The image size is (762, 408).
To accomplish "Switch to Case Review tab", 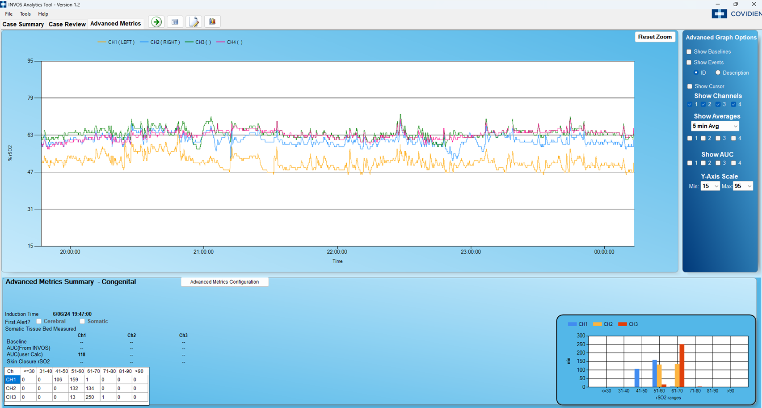I will click(x=67, y=24).
